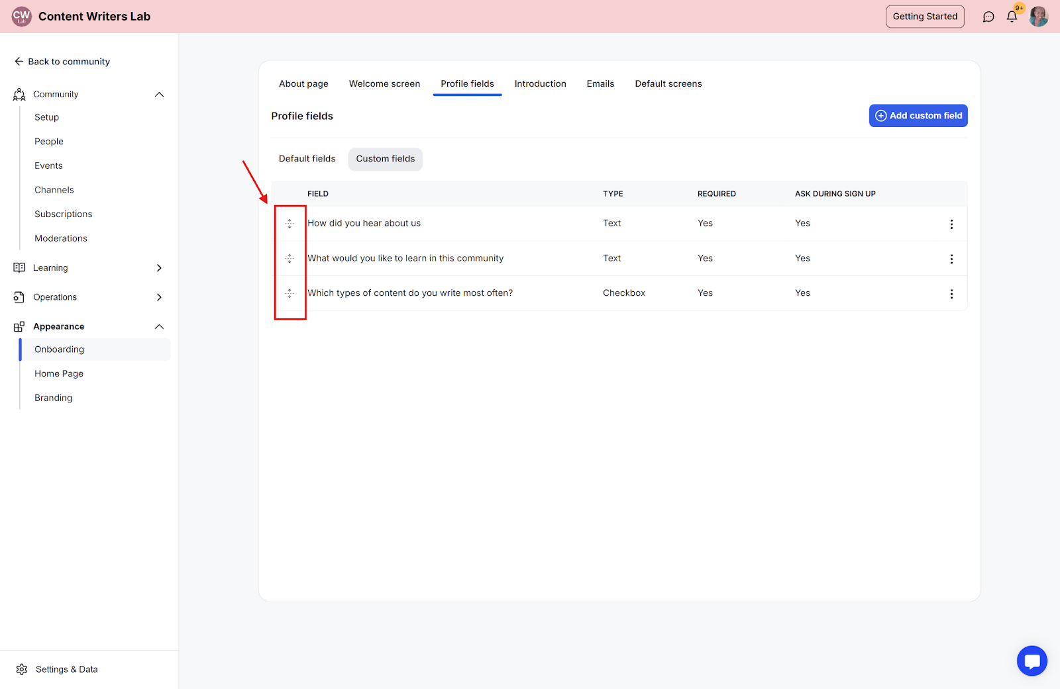Screen dimensions: 1060x689
Task: Click Add custom field button
Action: point(918,116)
